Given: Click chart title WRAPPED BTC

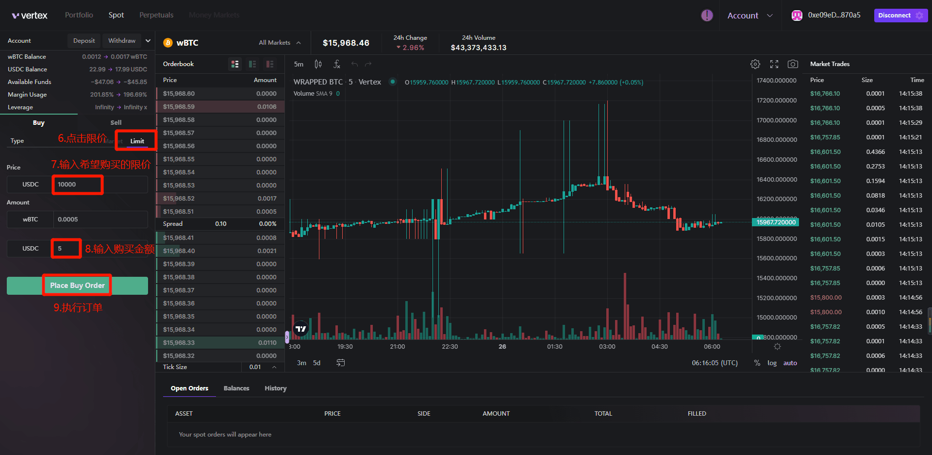Looking at the screenshot, I should [x=318, y=82].
